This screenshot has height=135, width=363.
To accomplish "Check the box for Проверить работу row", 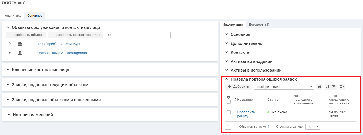I will coord(228,112).
